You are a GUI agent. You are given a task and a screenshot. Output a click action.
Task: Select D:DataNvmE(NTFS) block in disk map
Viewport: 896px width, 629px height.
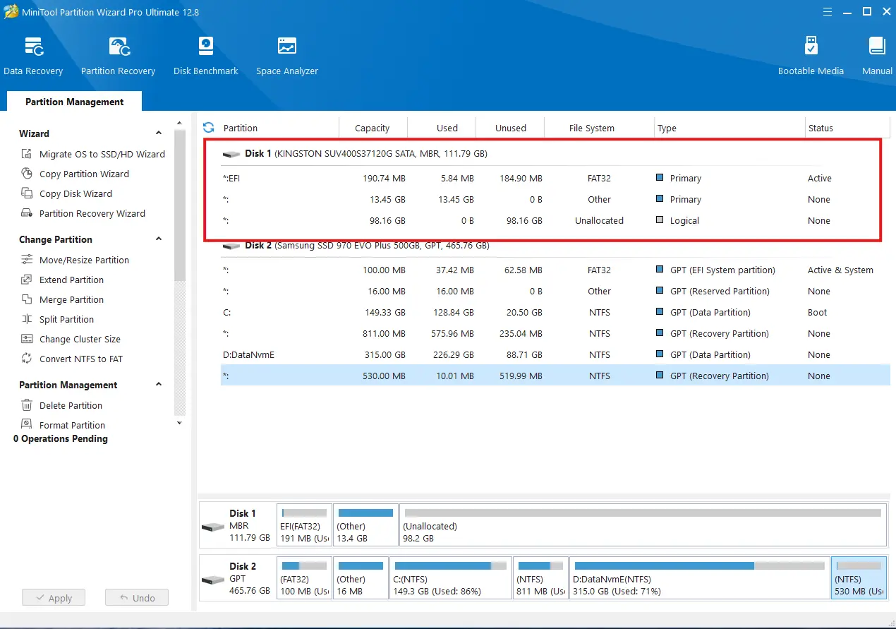click(699, 577)
